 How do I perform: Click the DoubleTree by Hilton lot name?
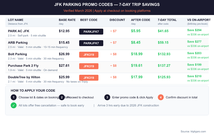pyautogui.click(x=24, y=77)
